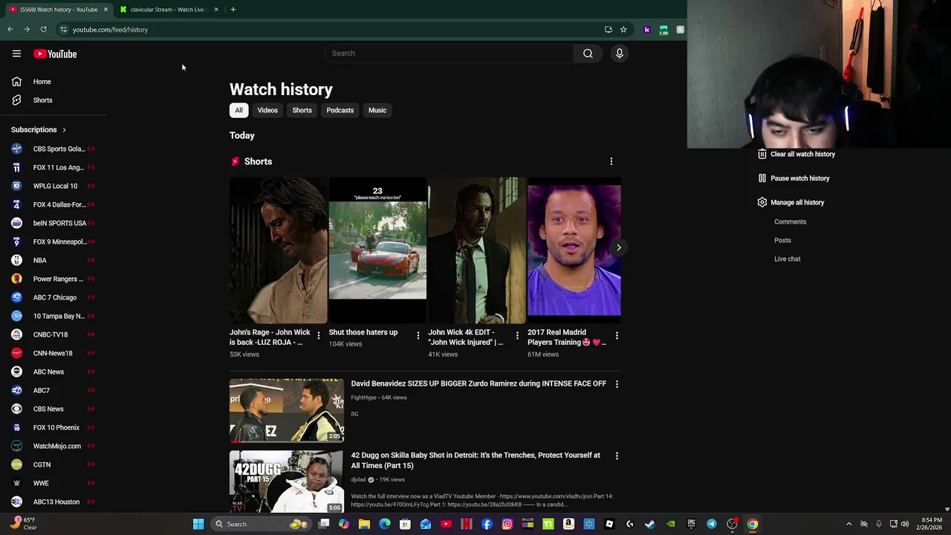Open Telegram from the taskbar

712,524
